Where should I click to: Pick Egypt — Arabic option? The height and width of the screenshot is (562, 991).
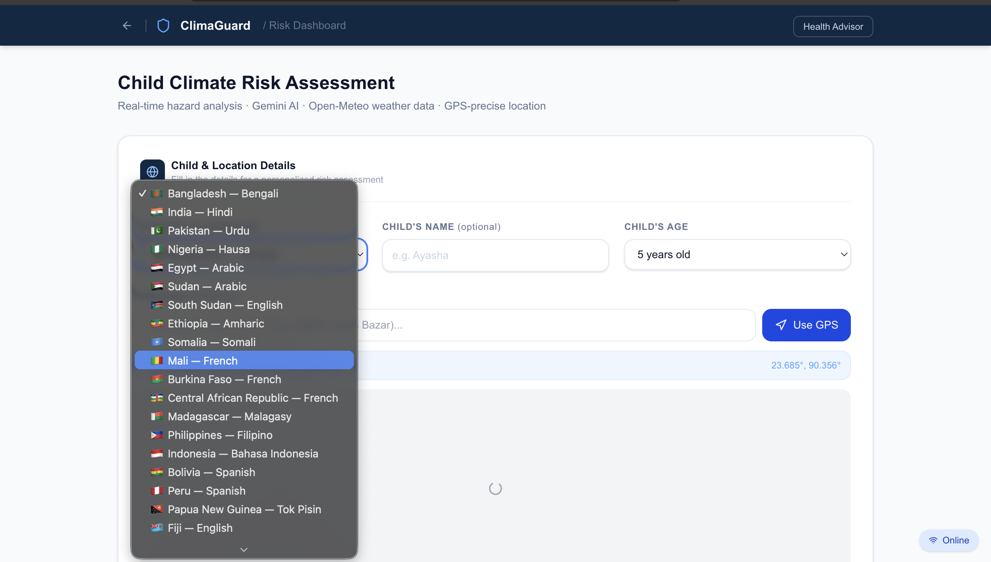(x=244, y=268)
